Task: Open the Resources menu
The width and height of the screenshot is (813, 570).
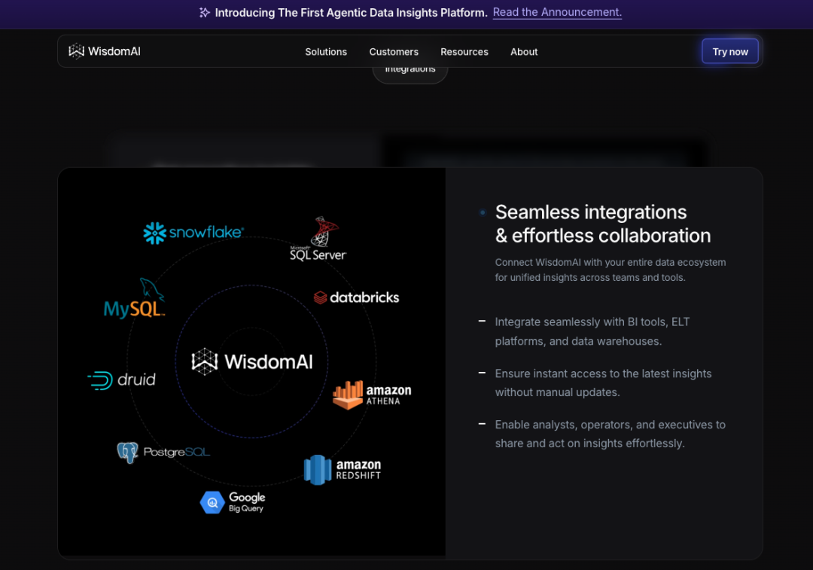Action: pos(464,52)
